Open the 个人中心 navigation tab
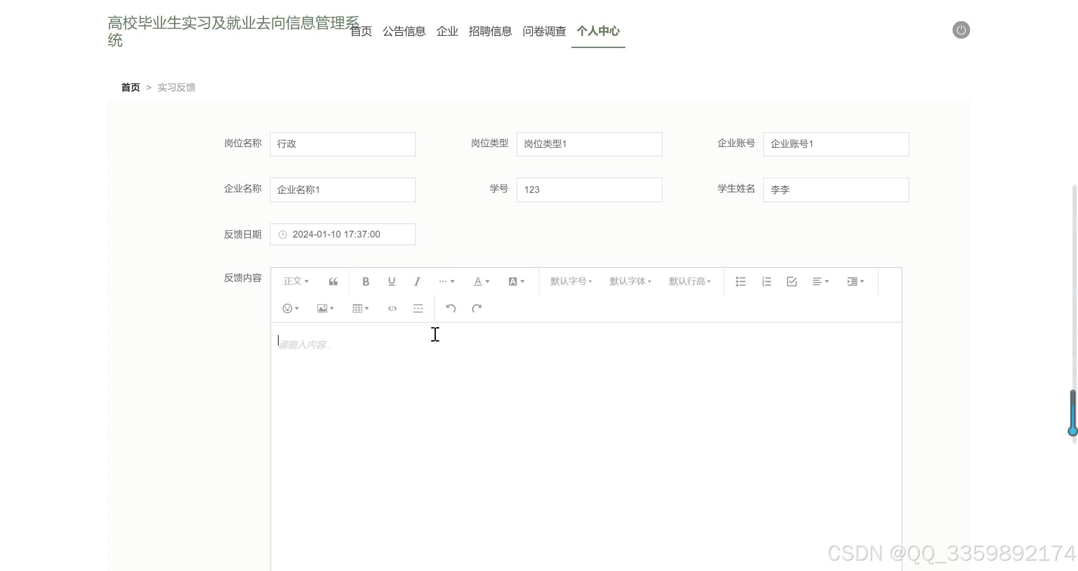 pyautogui.click(x=598, y=31)
